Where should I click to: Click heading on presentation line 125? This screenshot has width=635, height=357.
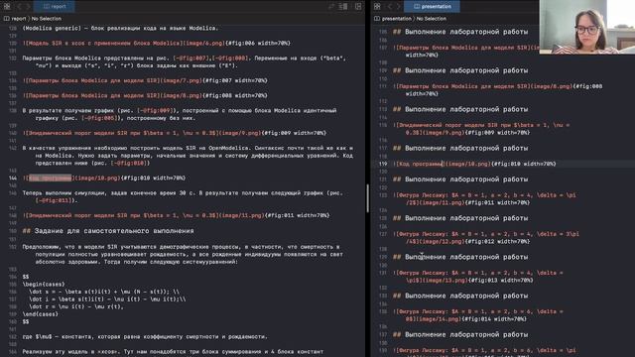point(460,218)
